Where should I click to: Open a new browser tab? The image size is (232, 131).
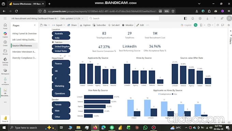pos(49,4)
